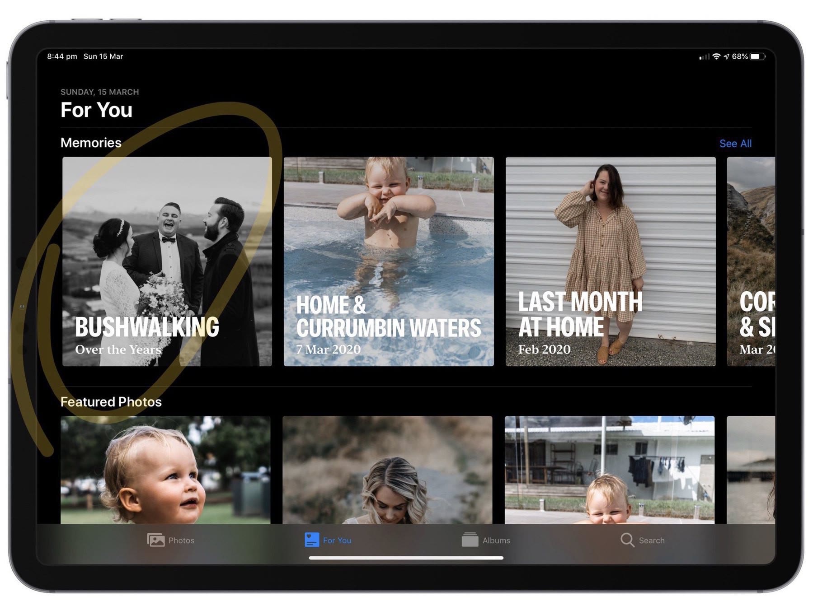Open the Home & Currumbin Waters memory
Image resolution: width=813 pixels, height=601 pixels.
[388, 261]
